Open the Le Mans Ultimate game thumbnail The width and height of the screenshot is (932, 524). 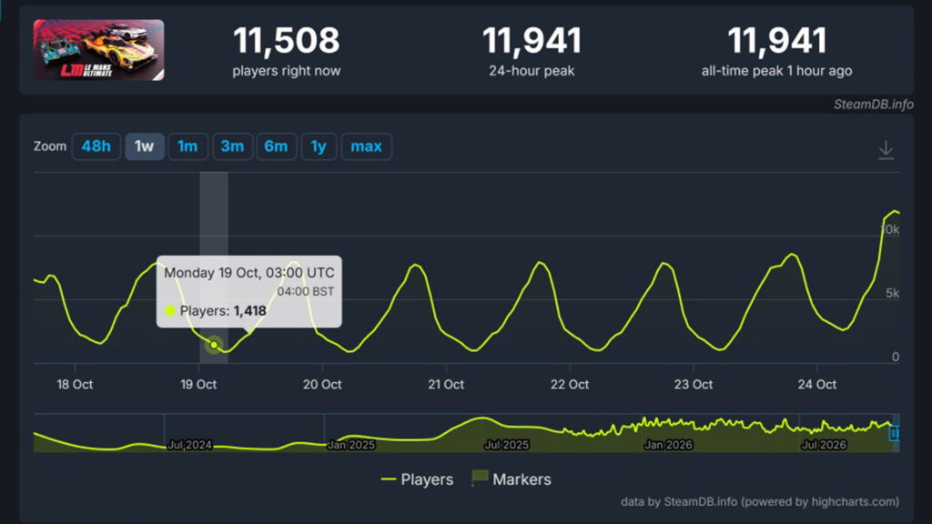coord(98,50)
